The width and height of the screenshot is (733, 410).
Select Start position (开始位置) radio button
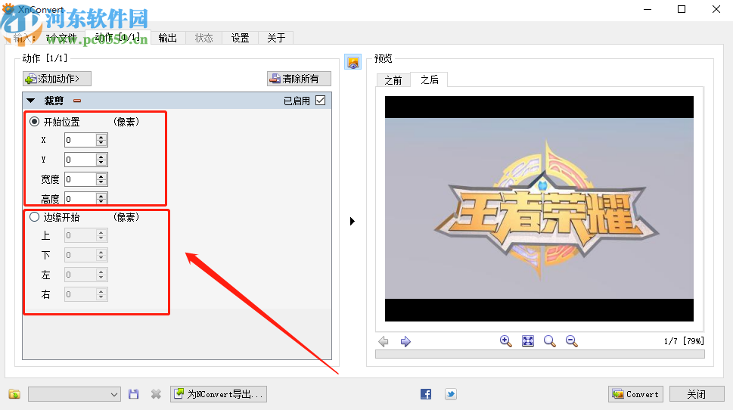34,122
